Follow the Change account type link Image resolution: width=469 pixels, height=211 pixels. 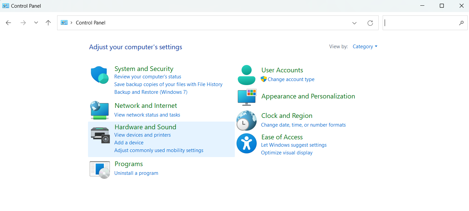tap(291, 79)
